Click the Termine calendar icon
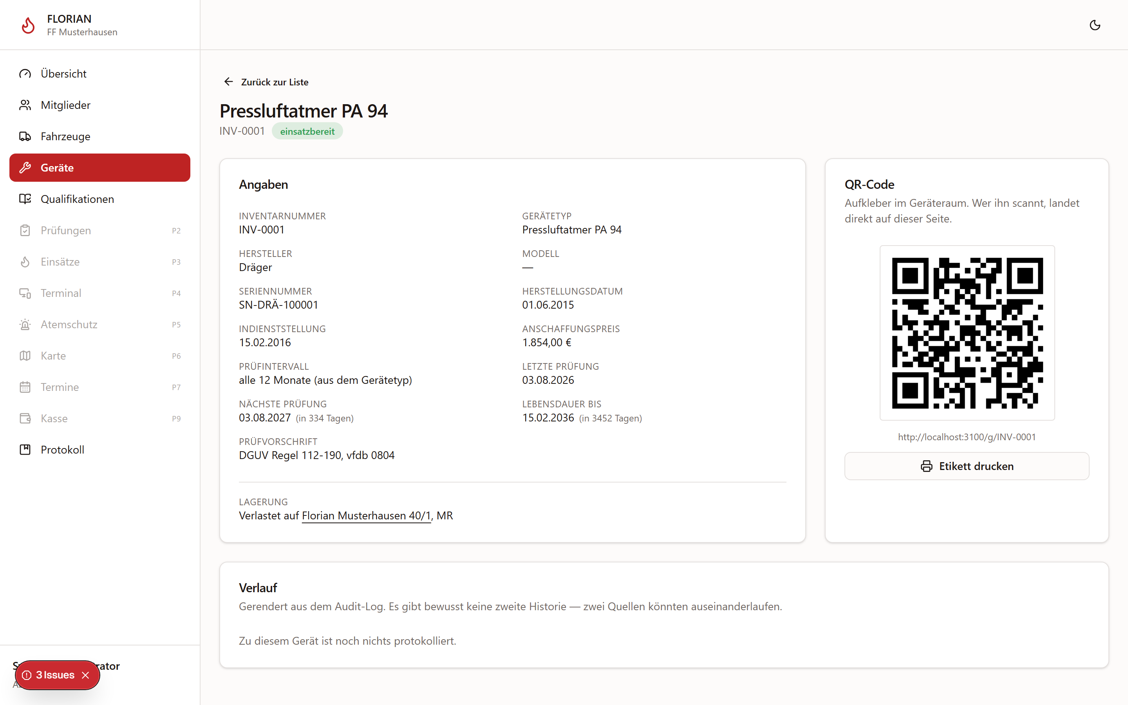This screenshot has width=1128, height=705. [25, 387]
